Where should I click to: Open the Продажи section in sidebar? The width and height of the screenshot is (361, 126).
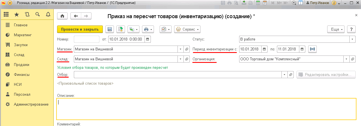click(x=21, y=65)
